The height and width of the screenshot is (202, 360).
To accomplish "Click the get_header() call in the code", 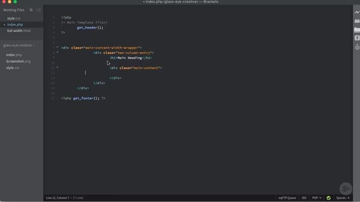I will click(x=90, y=27).
